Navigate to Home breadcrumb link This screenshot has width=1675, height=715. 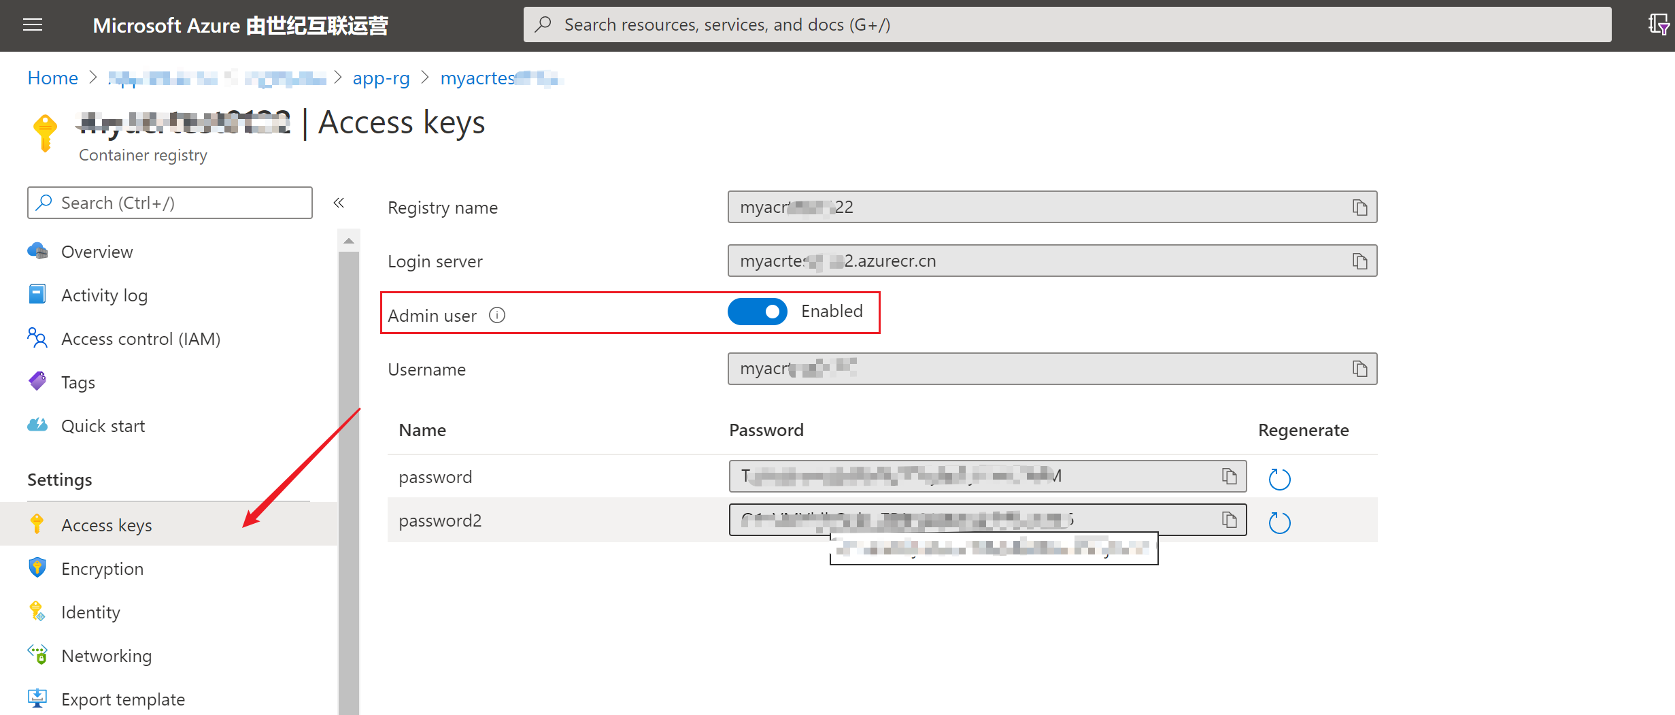tap(53, 78)
